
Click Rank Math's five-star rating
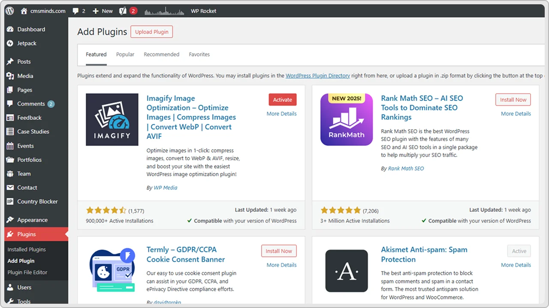click(341, 210)
